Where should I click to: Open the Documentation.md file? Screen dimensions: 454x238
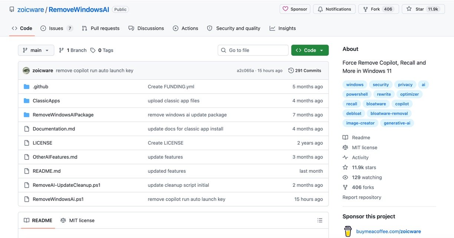54,129
